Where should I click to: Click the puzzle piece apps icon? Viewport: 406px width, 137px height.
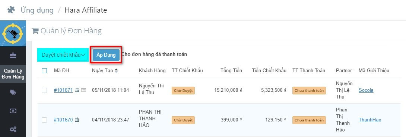coord(11,10)
